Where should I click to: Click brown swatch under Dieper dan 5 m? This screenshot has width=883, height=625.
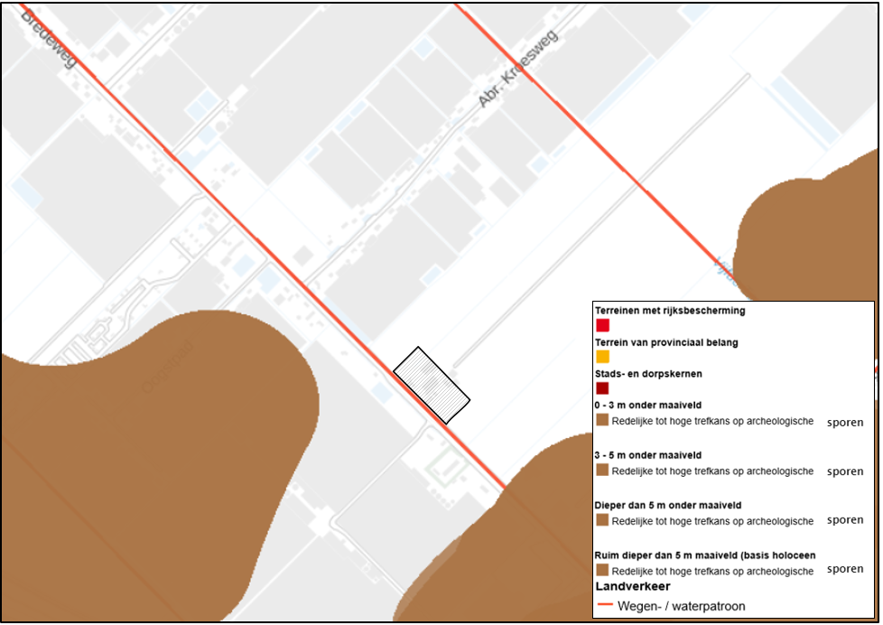602,519
